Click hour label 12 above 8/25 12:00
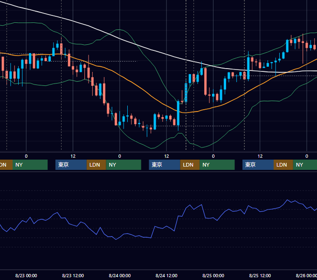317x280 pixels. tap(260, 156)
